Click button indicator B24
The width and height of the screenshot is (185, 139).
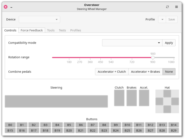coord(116,131)
